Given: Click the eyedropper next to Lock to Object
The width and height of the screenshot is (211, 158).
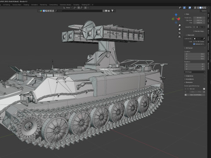Looking at the screenshot, I should [x=204, y=39].
